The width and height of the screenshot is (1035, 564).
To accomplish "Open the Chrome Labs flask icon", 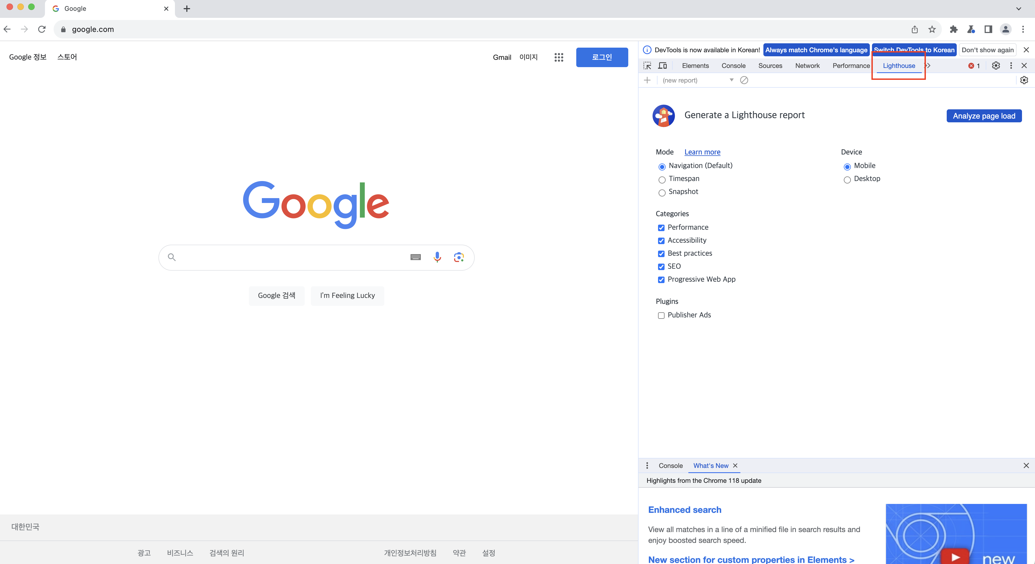I will click(x=971, y=29).
